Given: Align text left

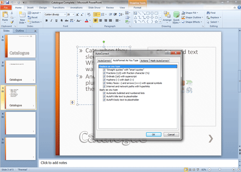Looking at the screenshot, I should tap(95, 20).
